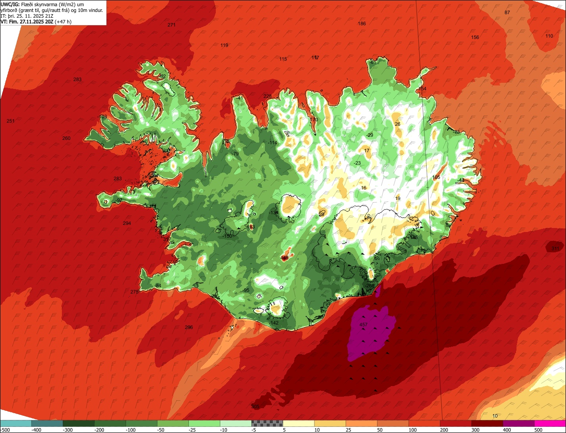This screenshot has height=433, width=566.
Task: Click the map value 26
Action: point(398,124)
